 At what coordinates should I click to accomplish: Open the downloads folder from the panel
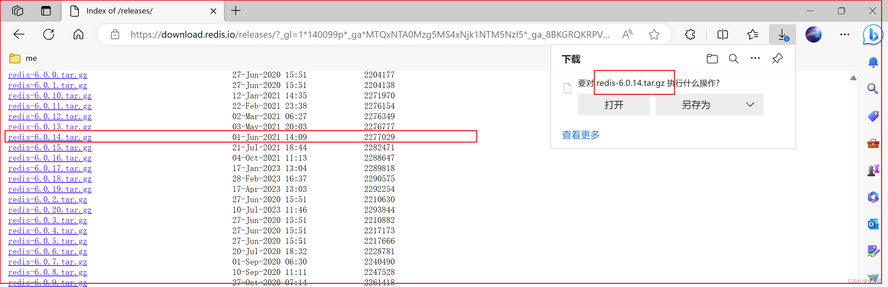[x=712, y=59]
